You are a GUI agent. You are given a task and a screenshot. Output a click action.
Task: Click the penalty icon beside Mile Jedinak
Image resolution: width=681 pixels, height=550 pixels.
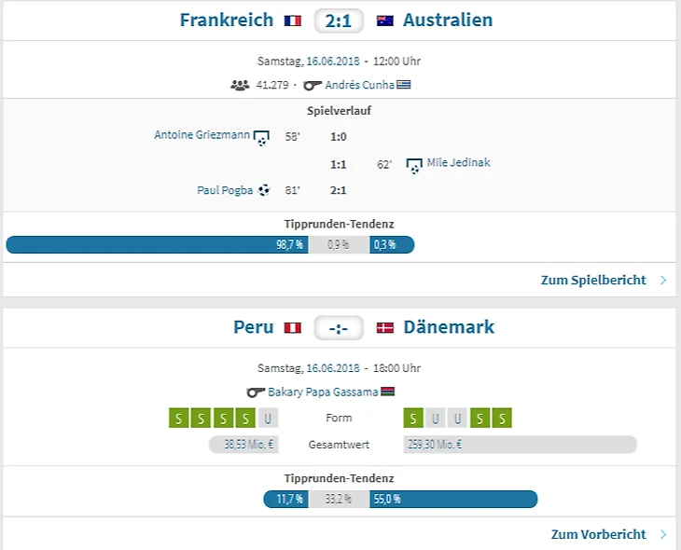(x=415, y=165)
